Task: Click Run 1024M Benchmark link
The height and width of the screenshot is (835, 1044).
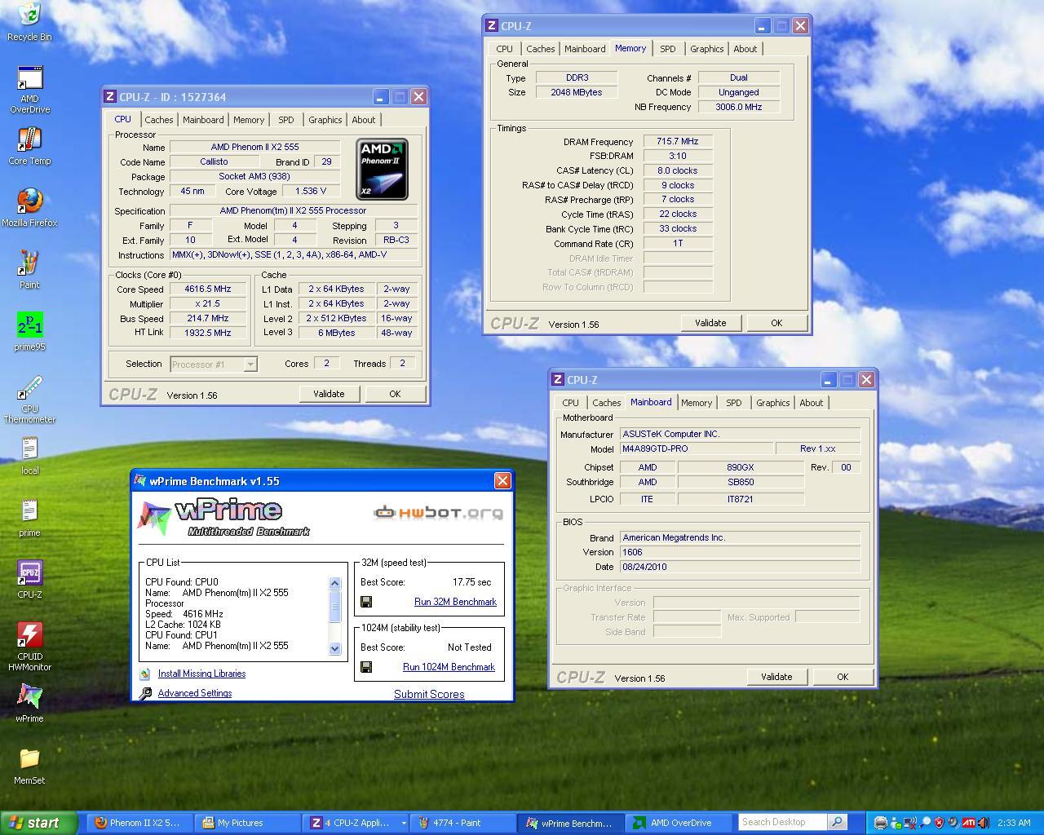Action: click(x=449, y=667)
